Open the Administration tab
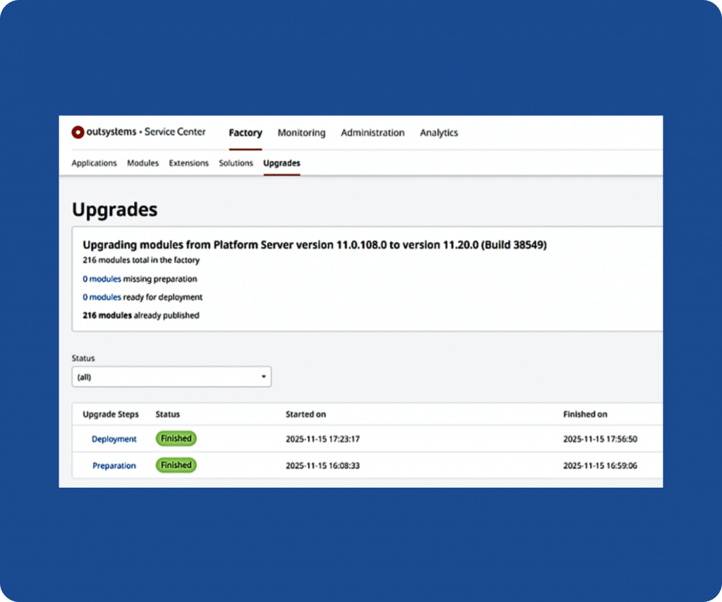 [x=372, y=133]
